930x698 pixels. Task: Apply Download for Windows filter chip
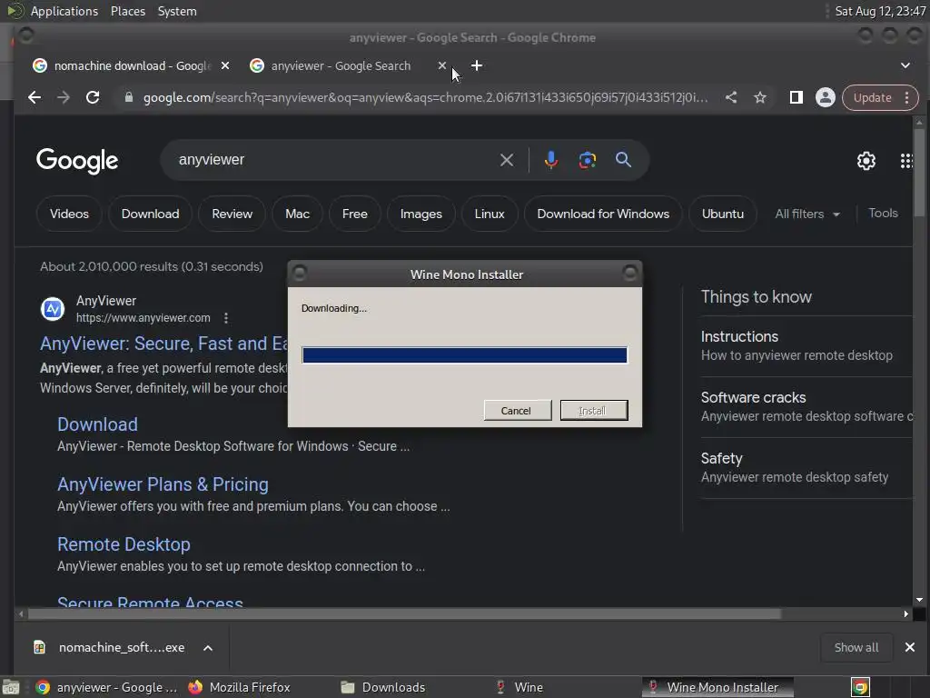click(x=603, y=214)
